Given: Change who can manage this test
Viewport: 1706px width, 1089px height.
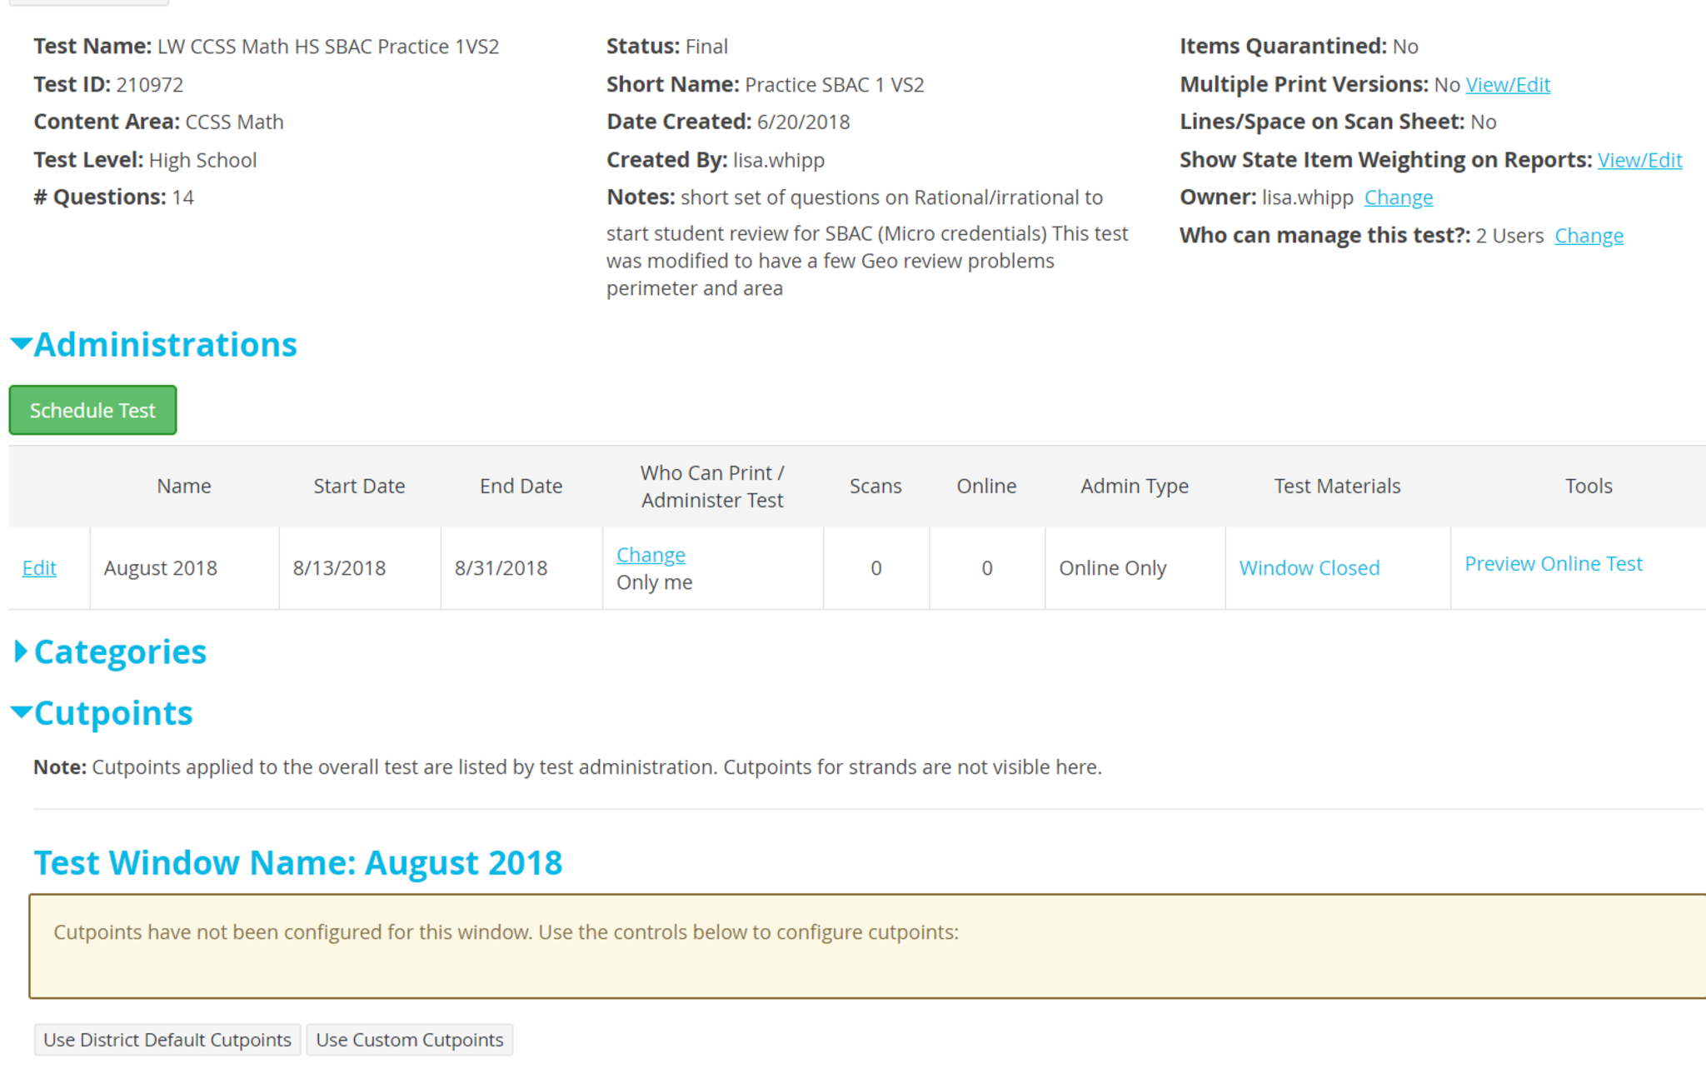Looking at the screenshot, I should 1588,236.
